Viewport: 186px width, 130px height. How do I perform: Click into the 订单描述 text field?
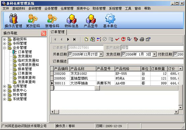click(x=126, y=61)
